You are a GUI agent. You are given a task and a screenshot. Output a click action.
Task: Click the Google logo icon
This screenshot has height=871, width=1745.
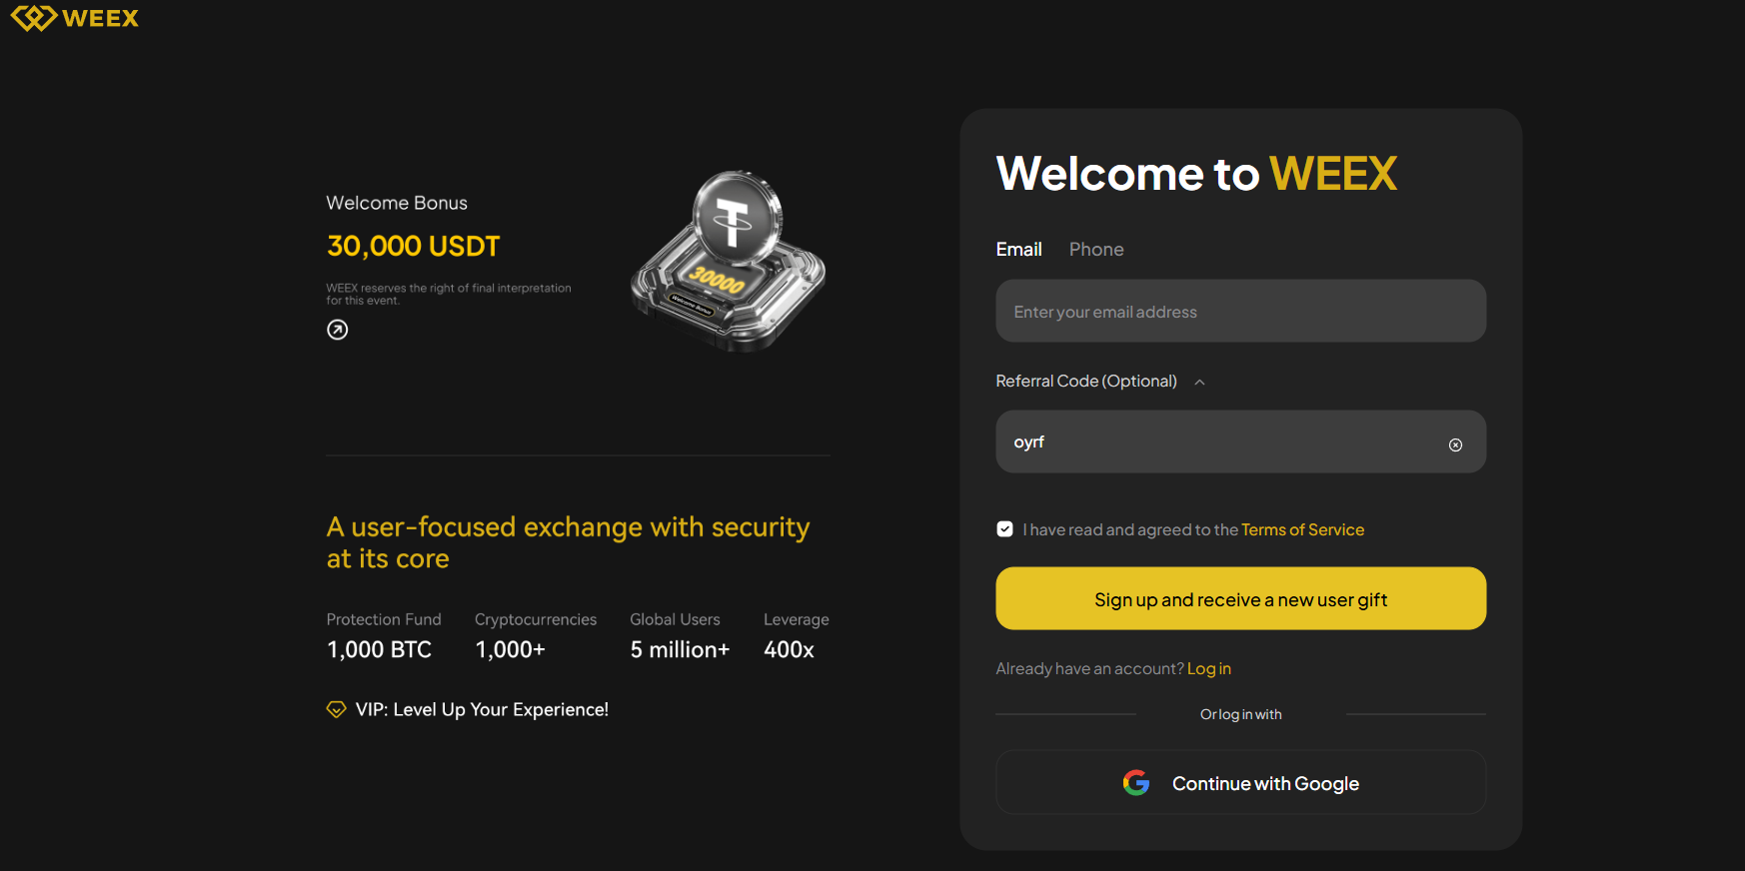[1136, 783]
